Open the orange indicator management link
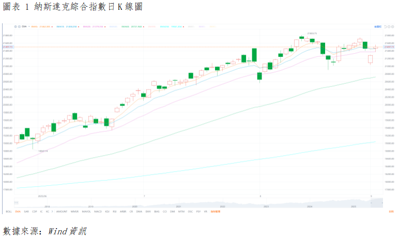Viewport: 399px width, 239px height. coord(216,212)
